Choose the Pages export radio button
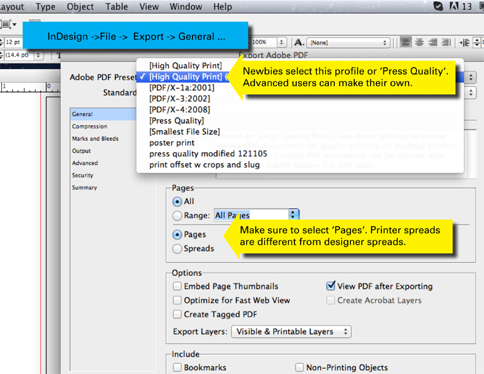 177,235
